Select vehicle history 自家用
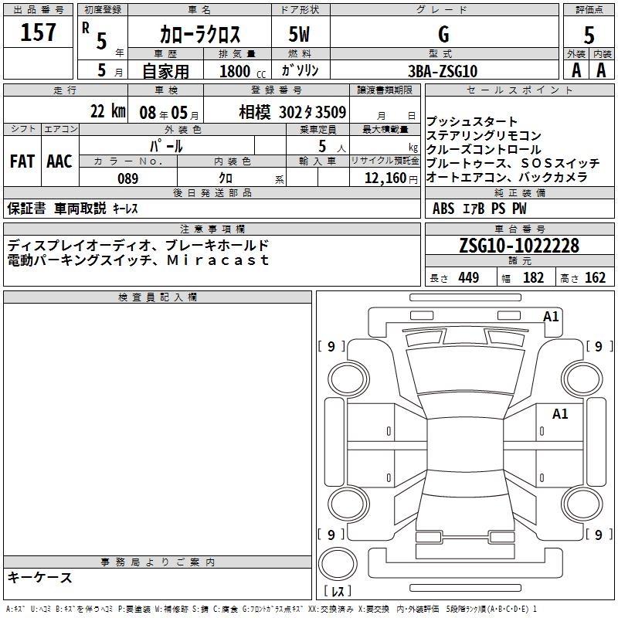 (165, 71)
